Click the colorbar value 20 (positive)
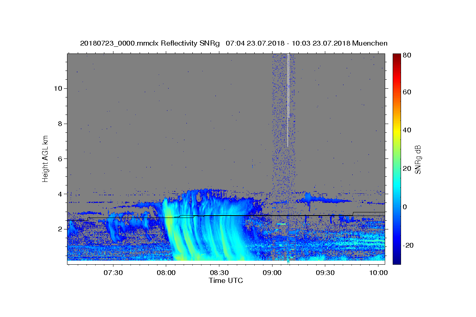The width and height of the screenshot is (476, 317). coord(407,168)
